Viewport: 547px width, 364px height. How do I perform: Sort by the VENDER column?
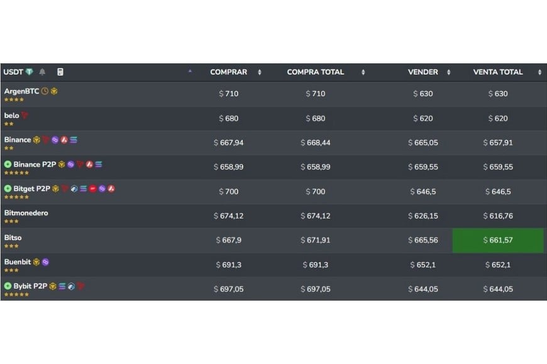click(423, 72)
